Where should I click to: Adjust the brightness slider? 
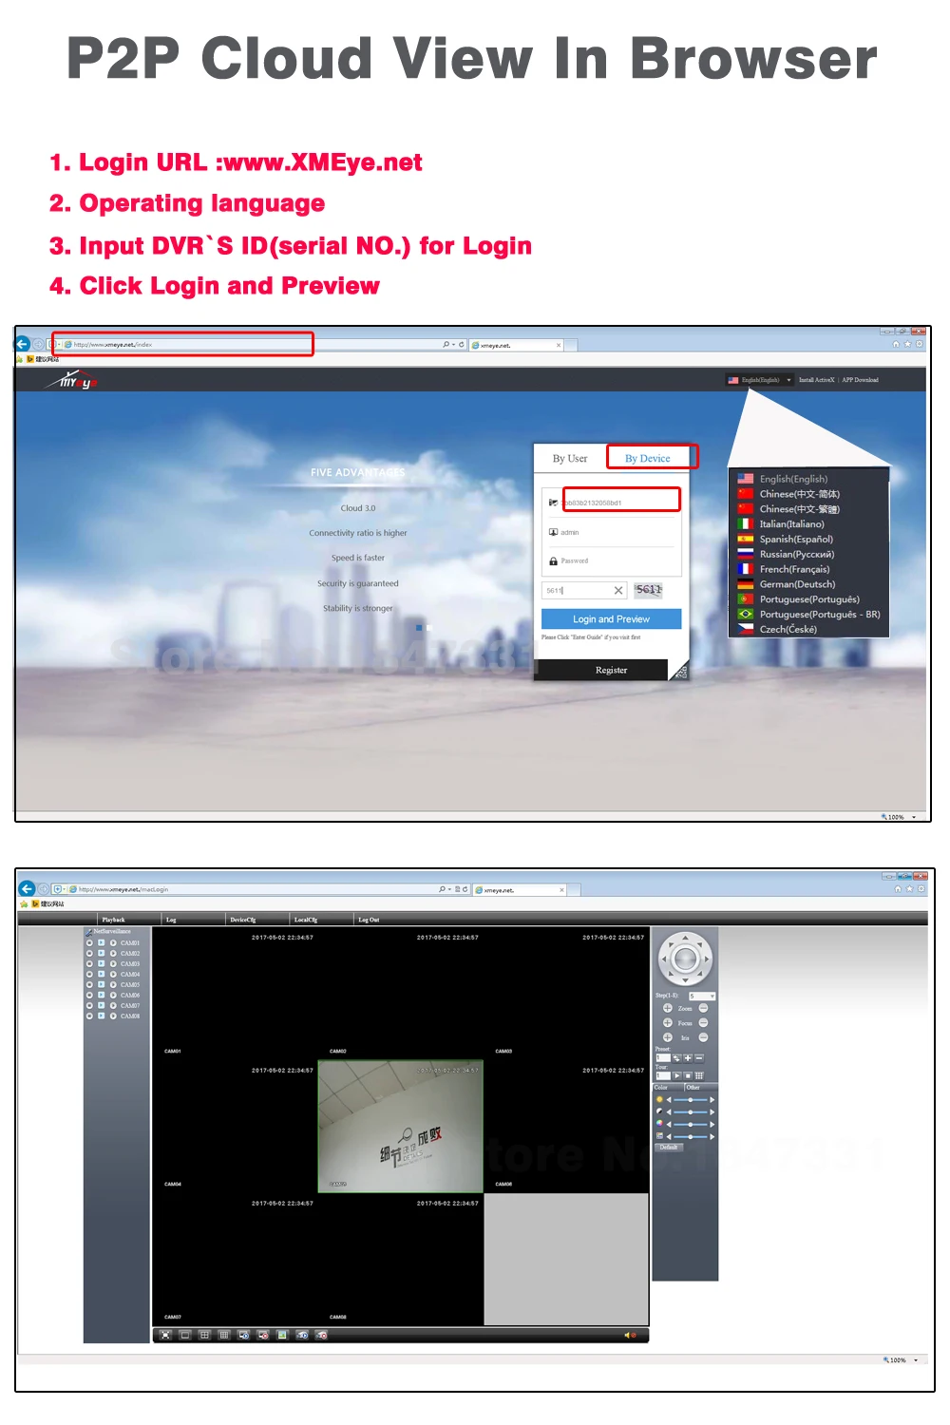(691, 1100)
